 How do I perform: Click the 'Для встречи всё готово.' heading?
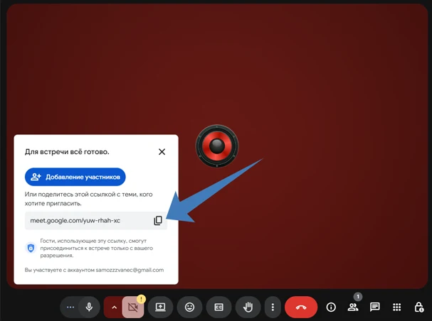coord(67,152)
